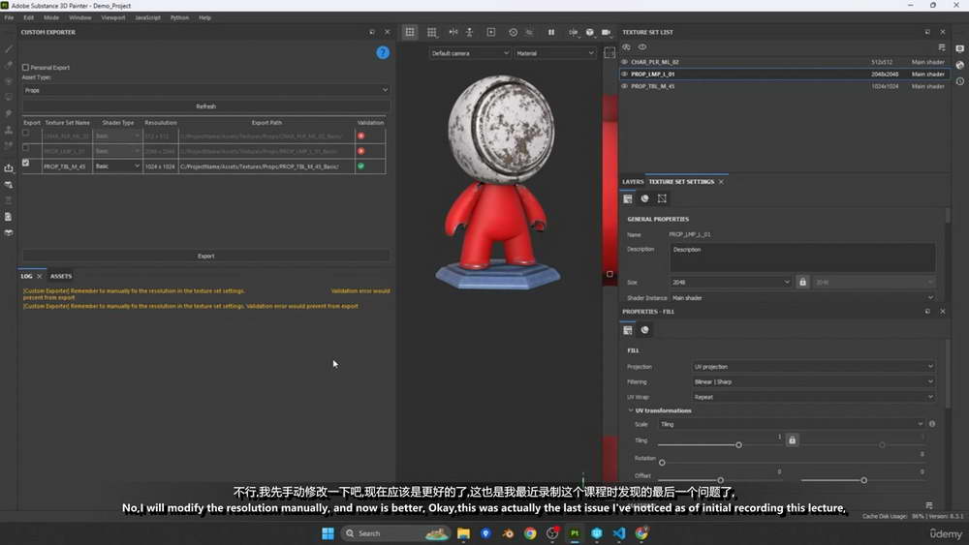This screenshot has height=545, width=969.
Task: Open the JavaScript menu
Action: click(x=147, y=17)
